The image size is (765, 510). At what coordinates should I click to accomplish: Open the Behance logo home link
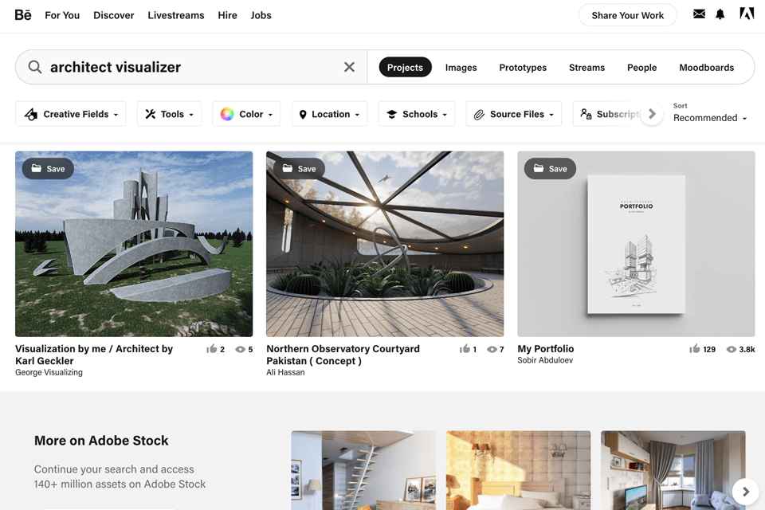tap(23, 15)
